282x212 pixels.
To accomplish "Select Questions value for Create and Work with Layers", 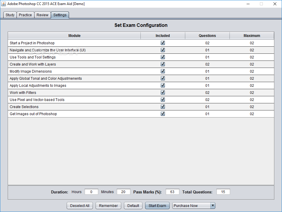I will [207, 64].
